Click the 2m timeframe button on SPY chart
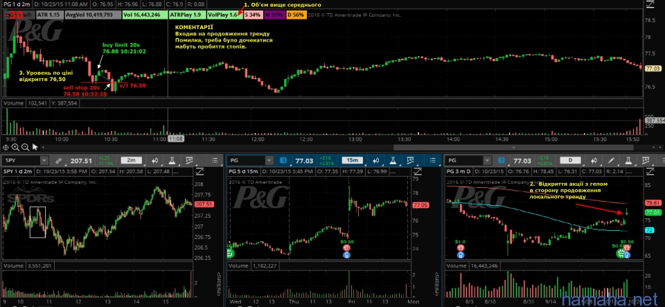 (x=130, y=160)
